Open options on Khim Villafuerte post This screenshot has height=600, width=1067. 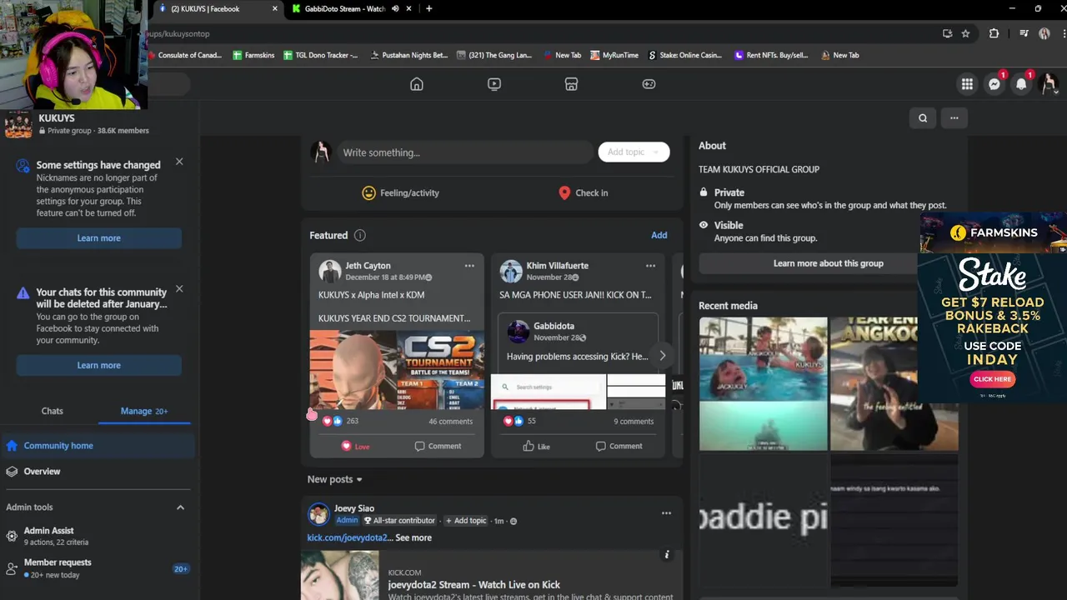(x=650, y=266)
